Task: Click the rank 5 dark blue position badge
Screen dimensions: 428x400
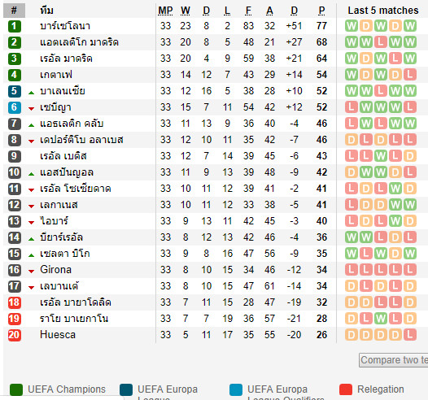Action: [x=14, y=91]
